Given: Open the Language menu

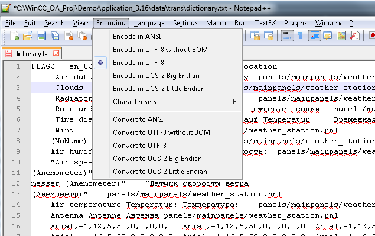Looking at the screenshot, I should tap(149, 23).
